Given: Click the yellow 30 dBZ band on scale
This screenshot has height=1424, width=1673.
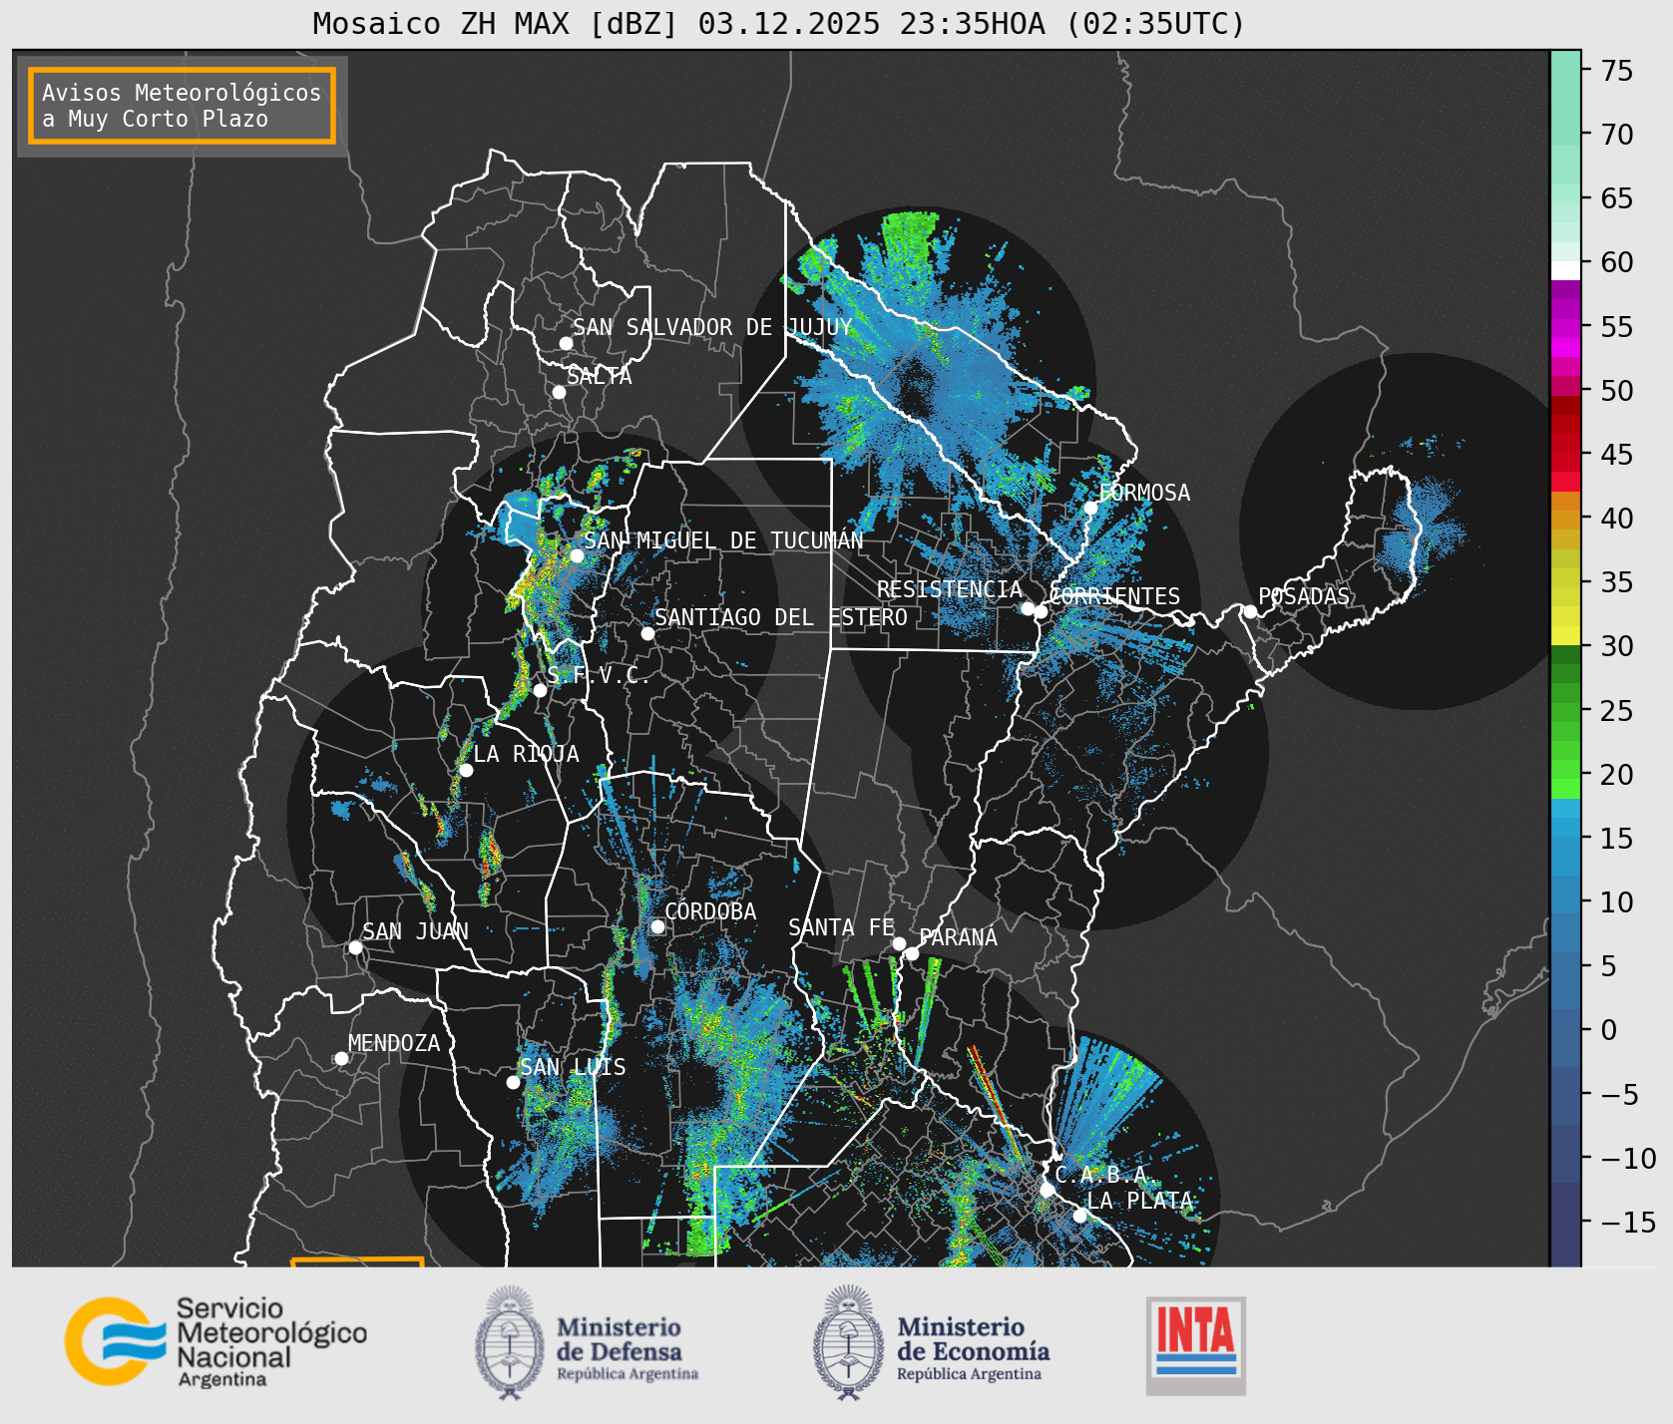Looking at the screenshot, I should [x=1565, y=636].
